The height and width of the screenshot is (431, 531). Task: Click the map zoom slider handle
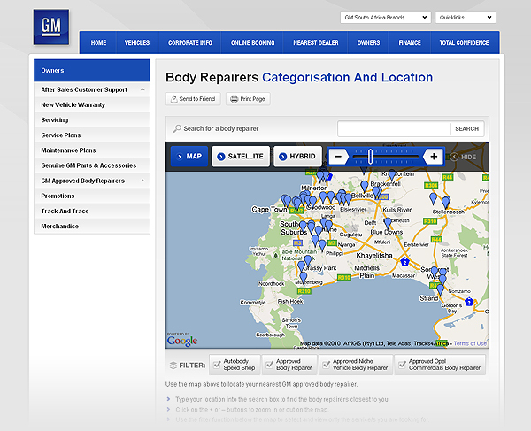371,157
